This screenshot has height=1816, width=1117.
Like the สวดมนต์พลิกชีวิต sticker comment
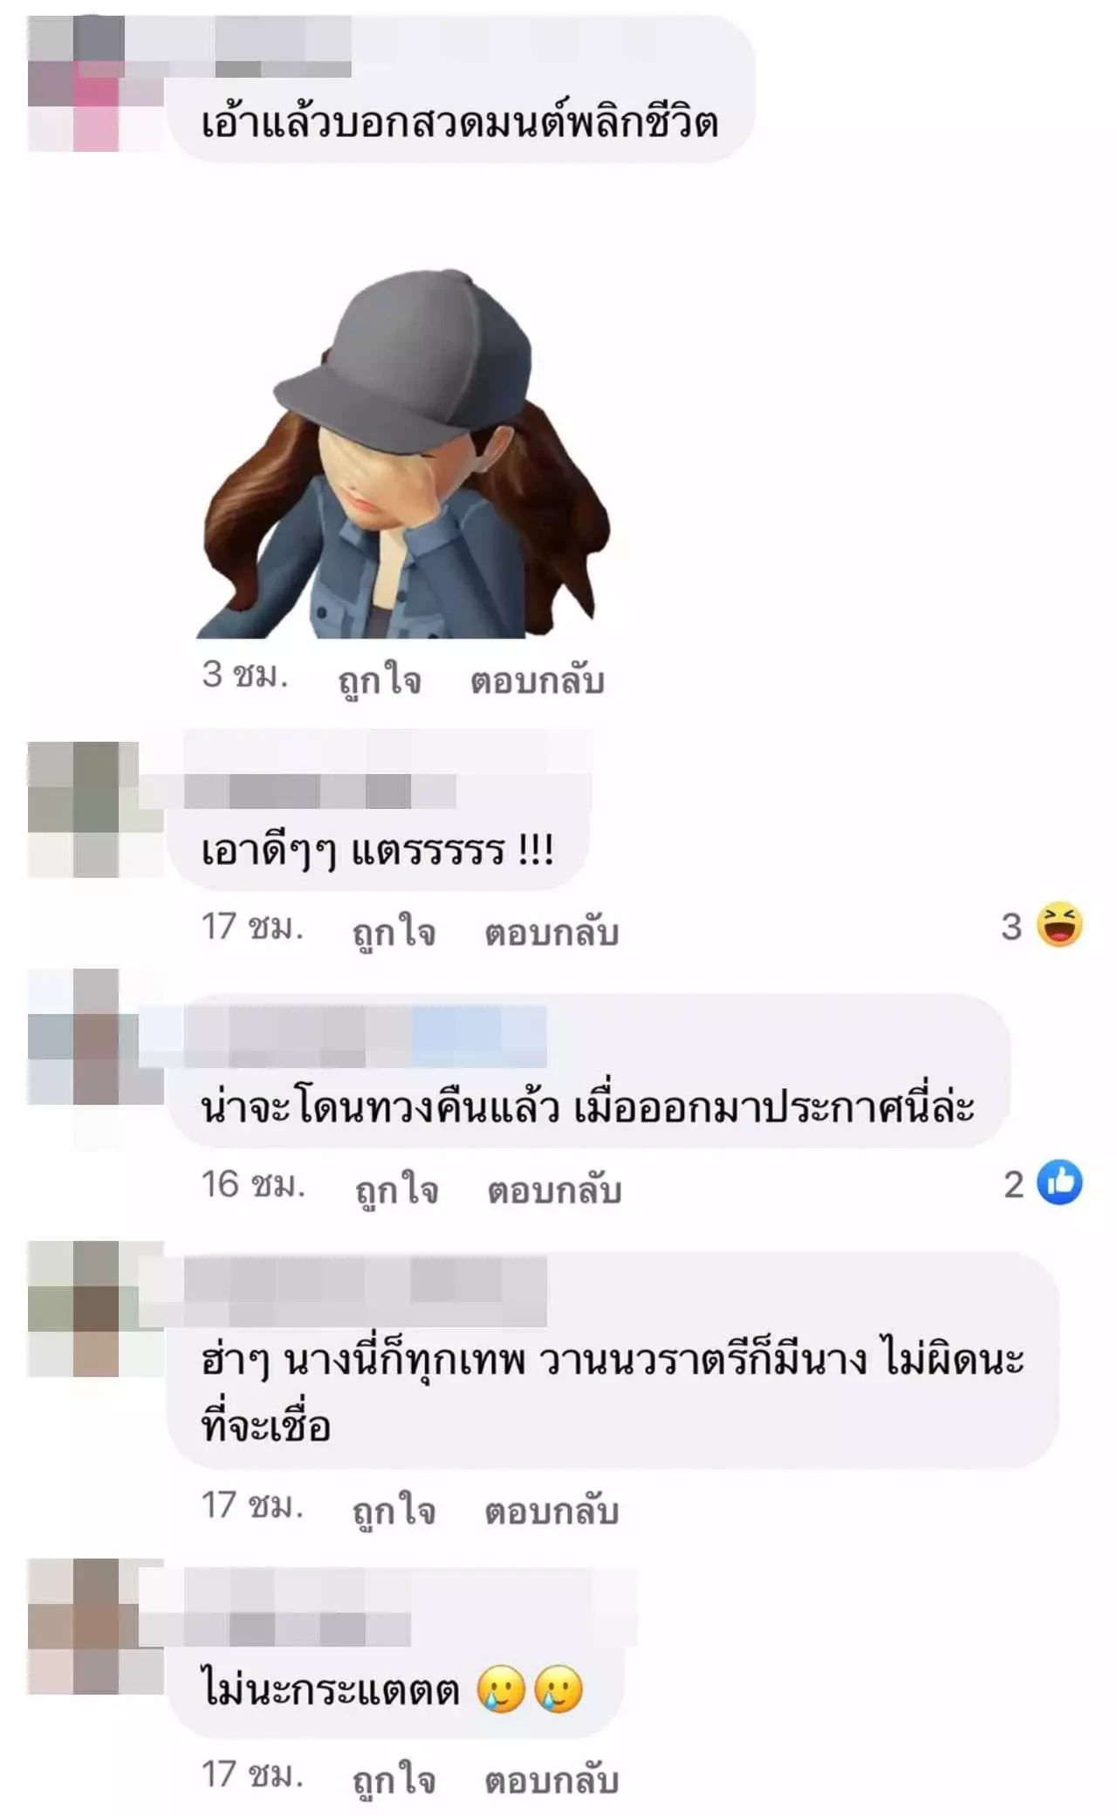click(x=380, y=680)
